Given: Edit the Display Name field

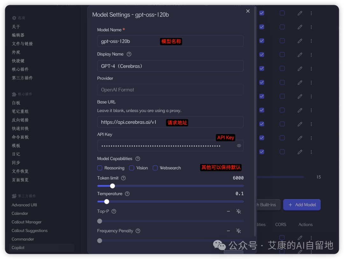Looking at the screenshot, I should [x=170, y=66].
